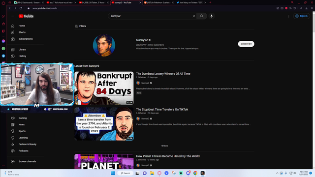Screen dimensions: 315x177
Task: Show hidden system tray icons chevron
Action: point(277,173)
